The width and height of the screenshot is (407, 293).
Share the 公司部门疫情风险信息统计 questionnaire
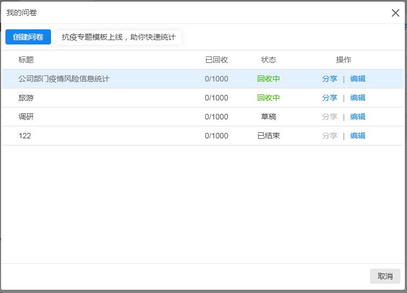tap(329, 79)
